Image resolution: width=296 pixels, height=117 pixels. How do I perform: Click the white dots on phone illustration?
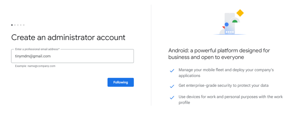pyautogui.click(x=230, y=32)
